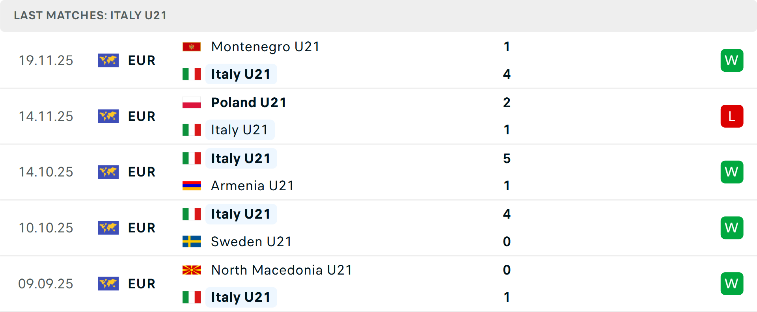Open the EUR competition icon for 14.11.25
757x312 pixels.
click(x=108, y=116)
